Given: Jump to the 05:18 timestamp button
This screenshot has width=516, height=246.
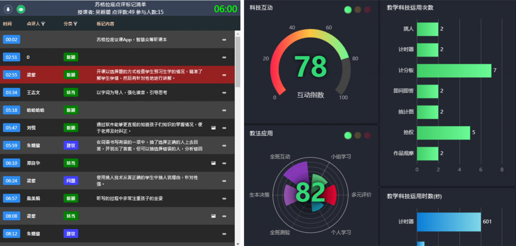Looking at the screenshot, I should (x=11, y=110).
